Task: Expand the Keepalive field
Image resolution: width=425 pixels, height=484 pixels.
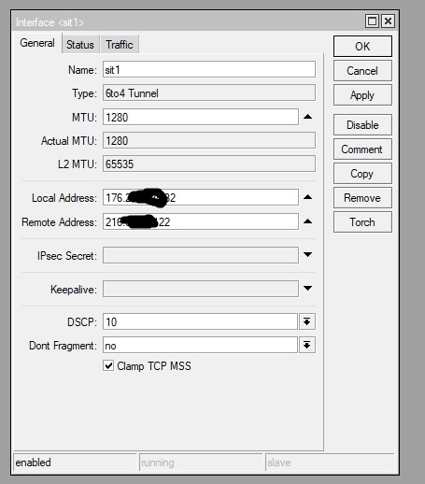Action: (x=307, y=289)
